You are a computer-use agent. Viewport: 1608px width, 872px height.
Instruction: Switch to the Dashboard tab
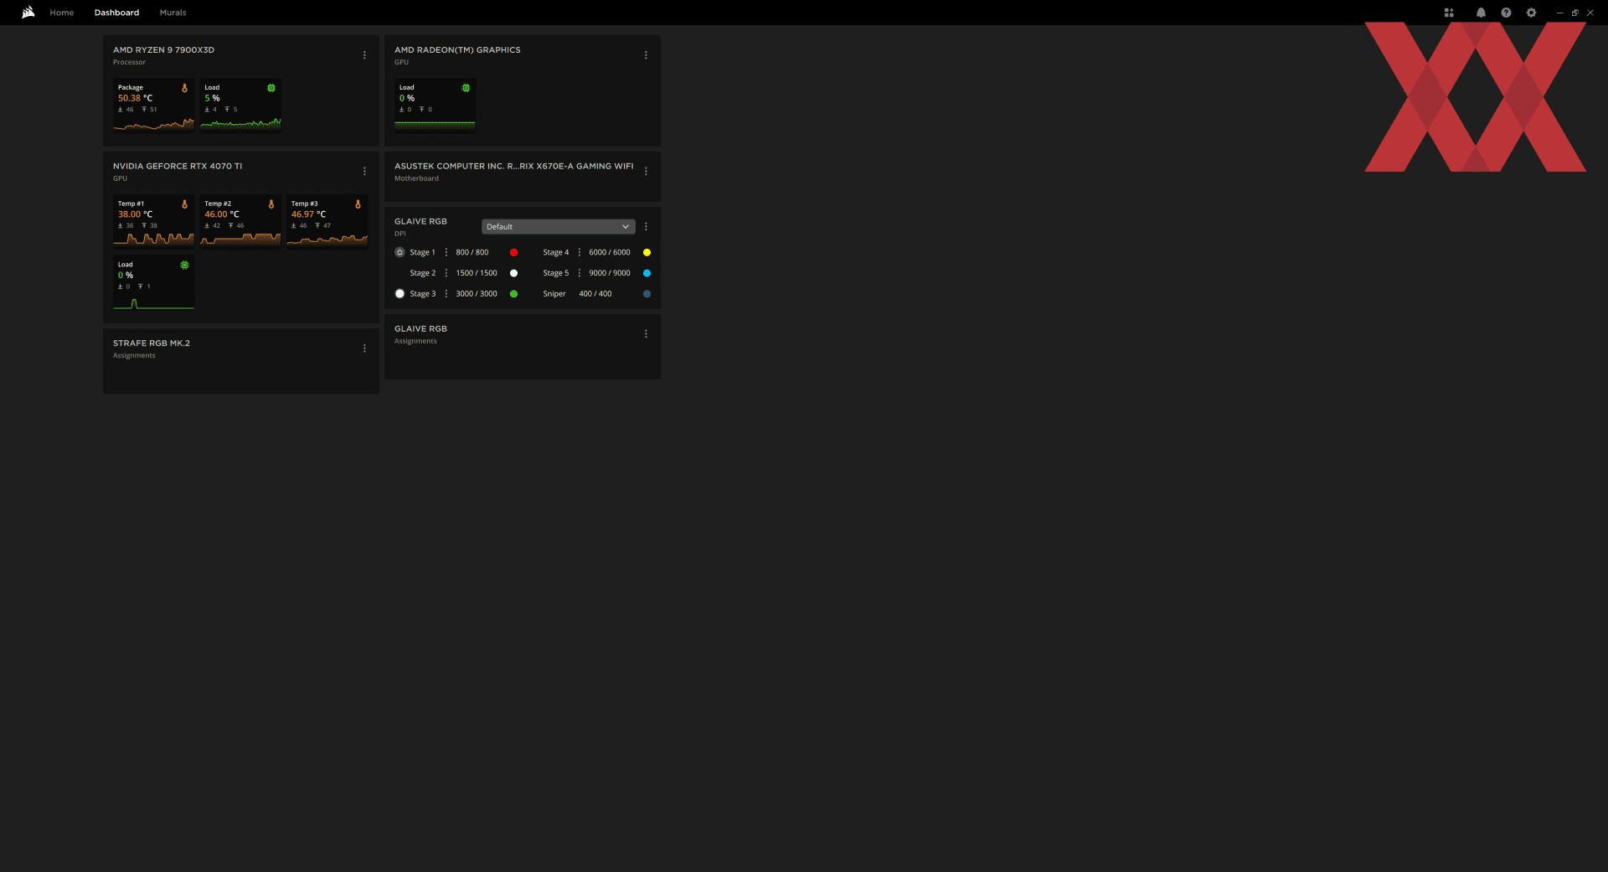click(x=116, y=13)
